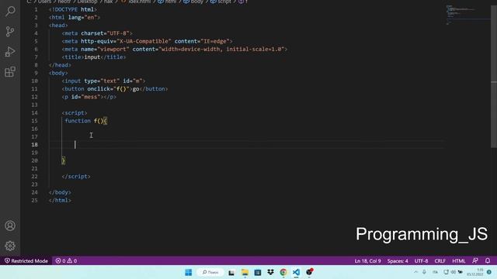Click the closing brace on line 20
The width and height of the screenshot is (497, 279).
coord(64,160)
